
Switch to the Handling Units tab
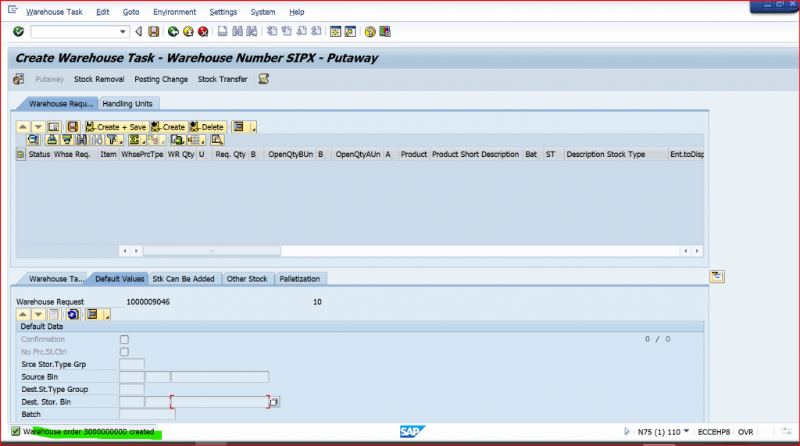point(127,104)
